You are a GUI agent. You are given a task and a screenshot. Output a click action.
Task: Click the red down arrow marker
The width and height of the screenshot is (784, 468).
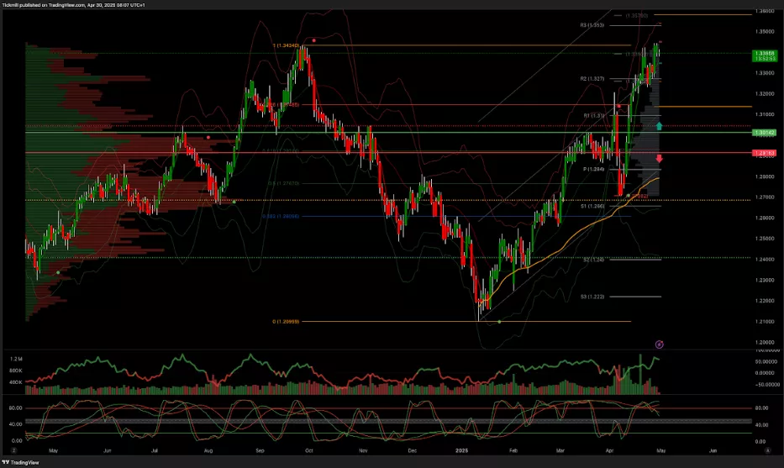click(660, 158)
